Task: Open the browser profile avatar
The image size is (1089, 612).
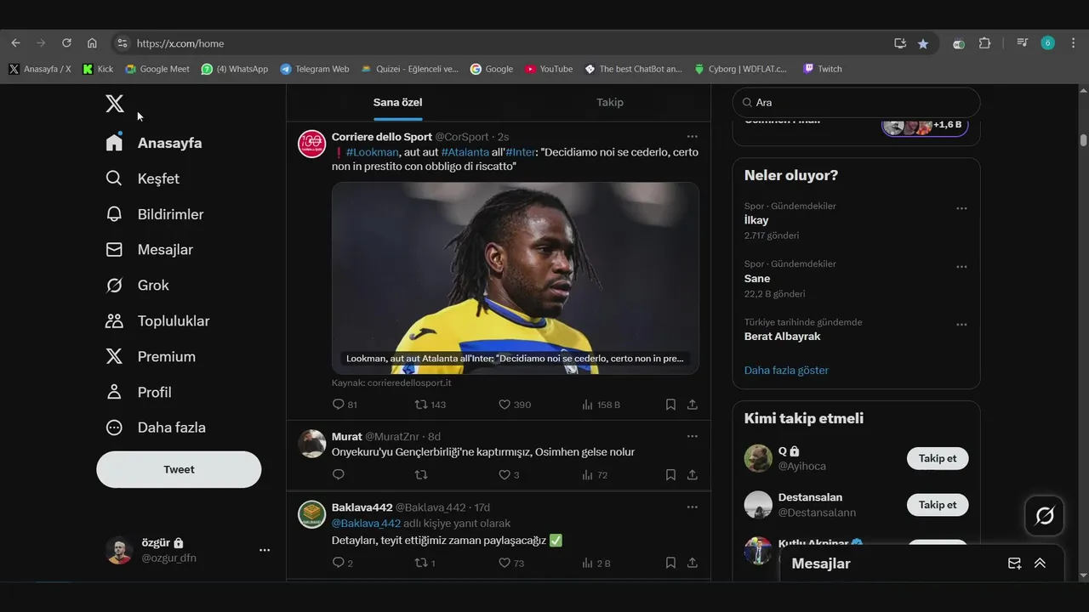Action: click(1048, 43)
